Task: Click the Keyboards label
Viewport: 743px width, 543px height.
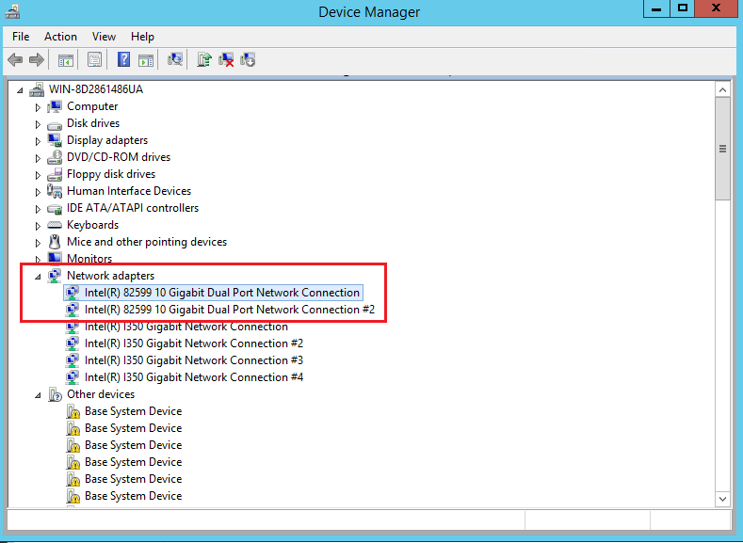Action: (92, 225)
